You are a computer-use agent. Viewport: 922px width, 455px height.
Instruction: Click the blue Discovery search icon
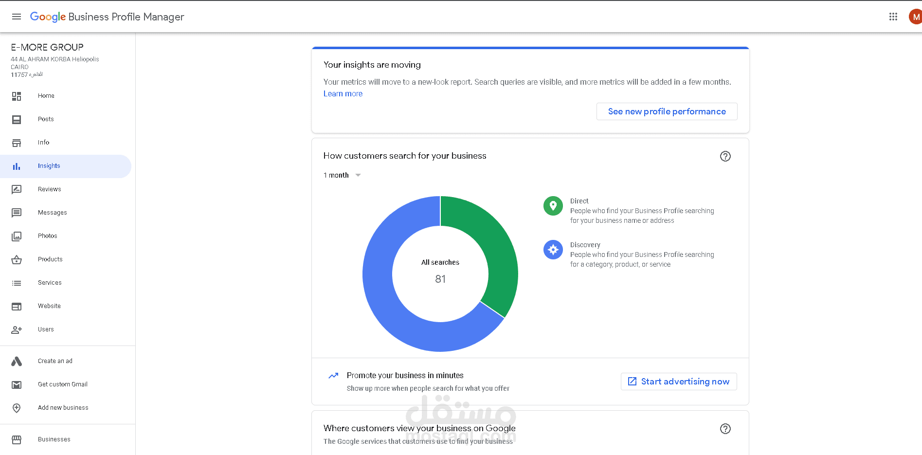553,250
